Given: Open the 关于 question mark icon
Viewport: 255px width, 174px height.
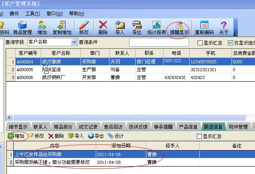Looking at the screenshot, I should click(x=224, y=28).
